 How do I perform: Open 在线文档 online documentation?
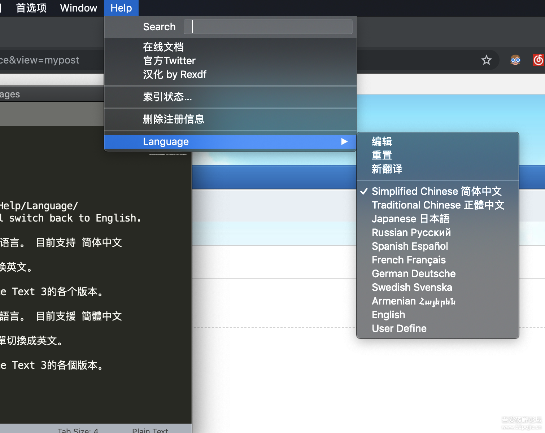click(163, 47)
